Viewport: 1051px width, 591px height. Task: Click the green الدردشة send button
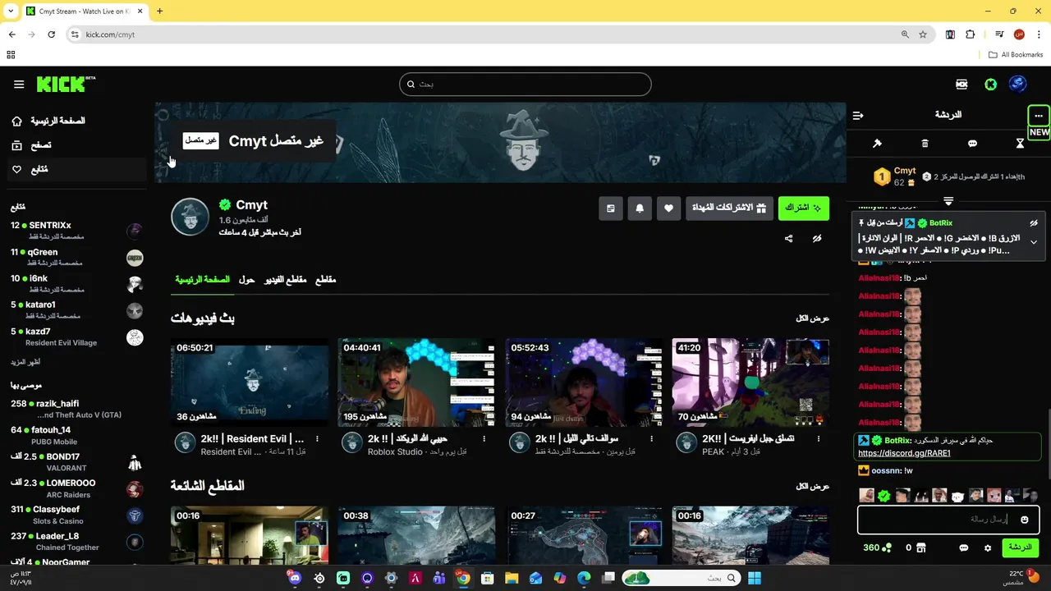tap(1021, 547)
